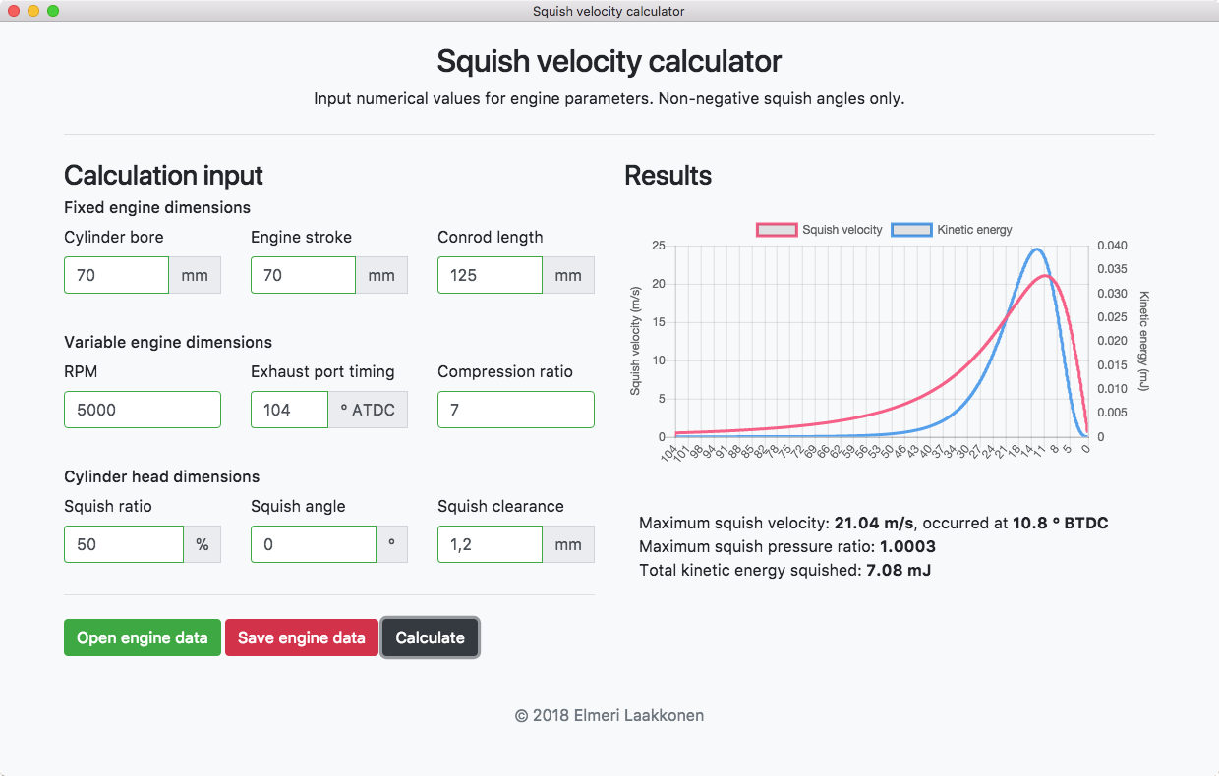Hide the Kinetic energy dataset from the chart
The image size is (1219, 776).
(949, 230)
